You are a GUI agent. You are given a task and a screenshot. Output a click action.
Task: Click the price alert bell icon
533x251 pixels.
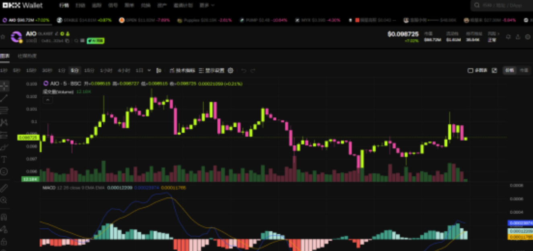(508, 37)
